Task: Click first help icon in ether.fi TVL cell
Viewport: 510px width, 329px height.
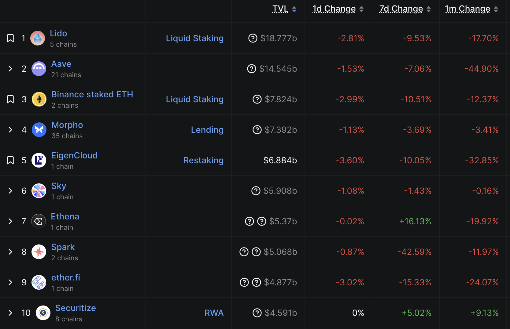Action: click(244, 282)
